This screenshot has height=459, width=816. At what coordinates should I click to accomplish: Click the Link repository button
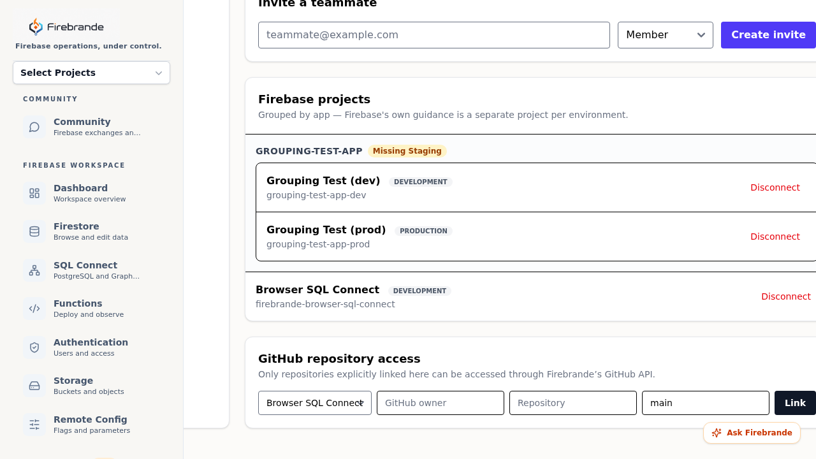(x=795, y=403)
